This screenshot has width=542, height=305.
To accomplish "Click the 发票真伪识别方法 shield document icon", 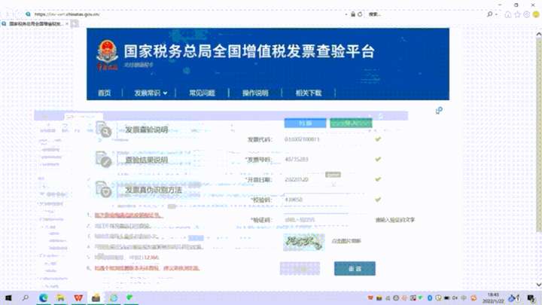I will [103, 190].
